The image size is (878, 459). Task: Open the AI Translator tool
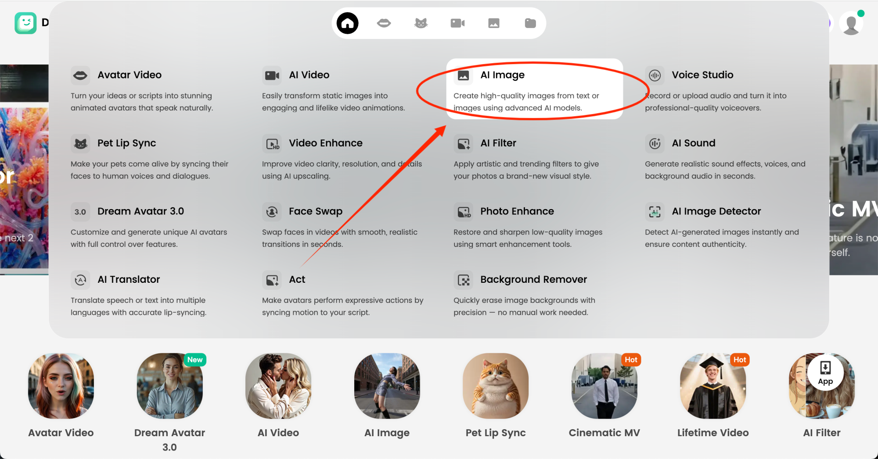(x=129, y=280)
